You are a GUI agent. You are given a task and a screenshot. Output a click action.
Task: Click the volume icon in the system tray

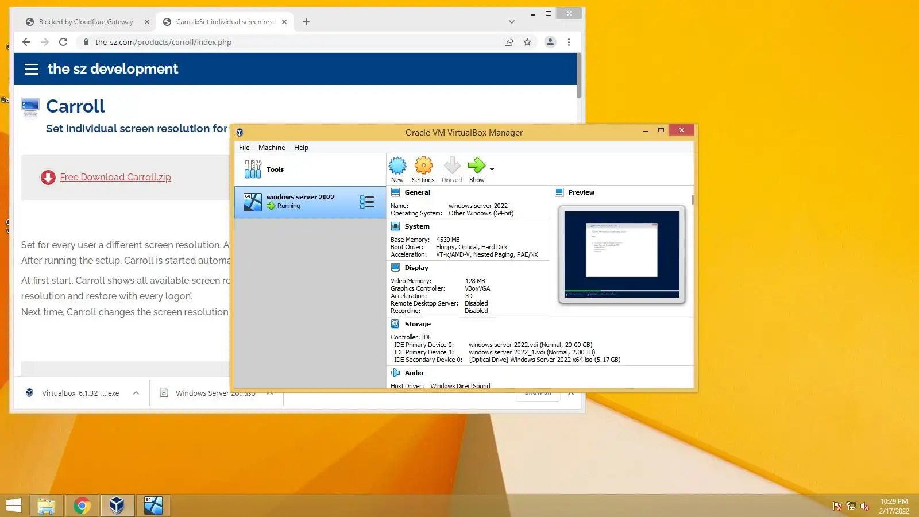[864, 506]
